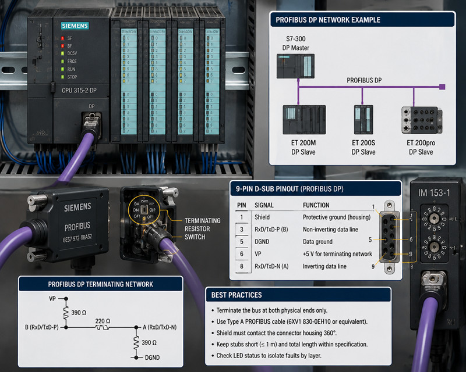Click the S7-300 DP Master caption
The height and width of the screenshot is (372, 466).
tap(296, 44)
